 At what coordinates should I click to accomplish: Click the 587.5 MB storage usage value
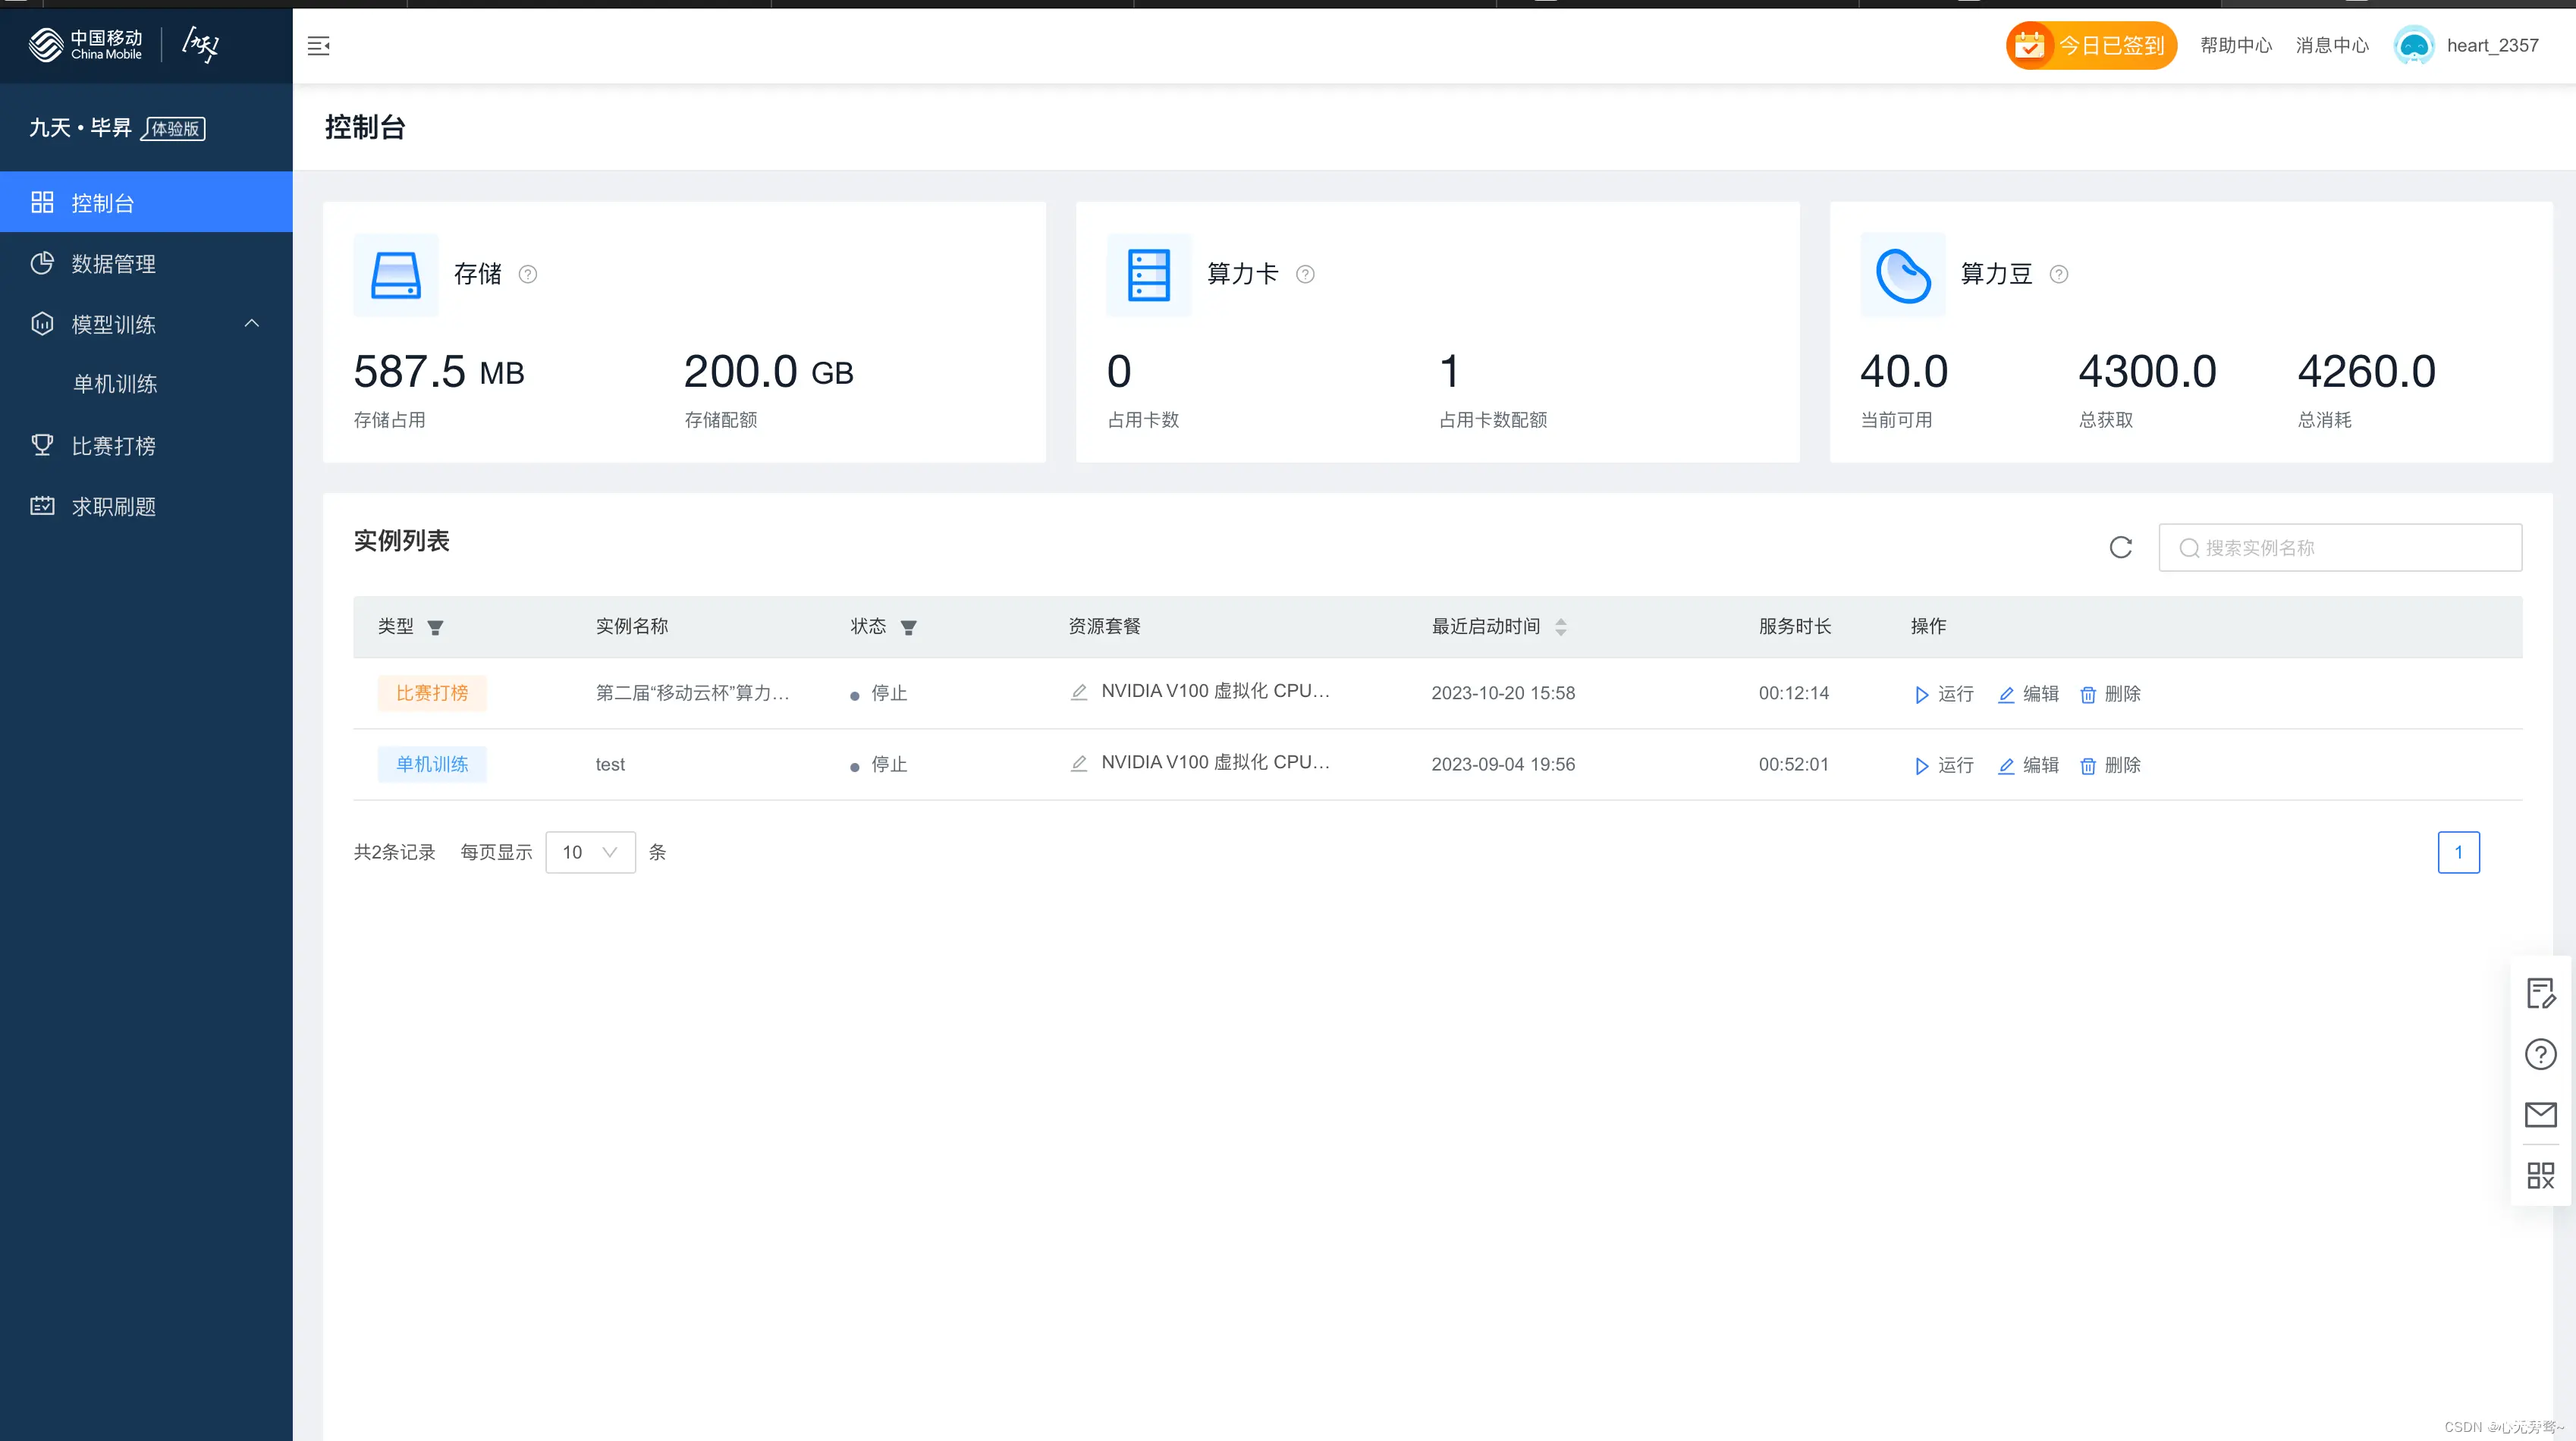tap(439, 372)
